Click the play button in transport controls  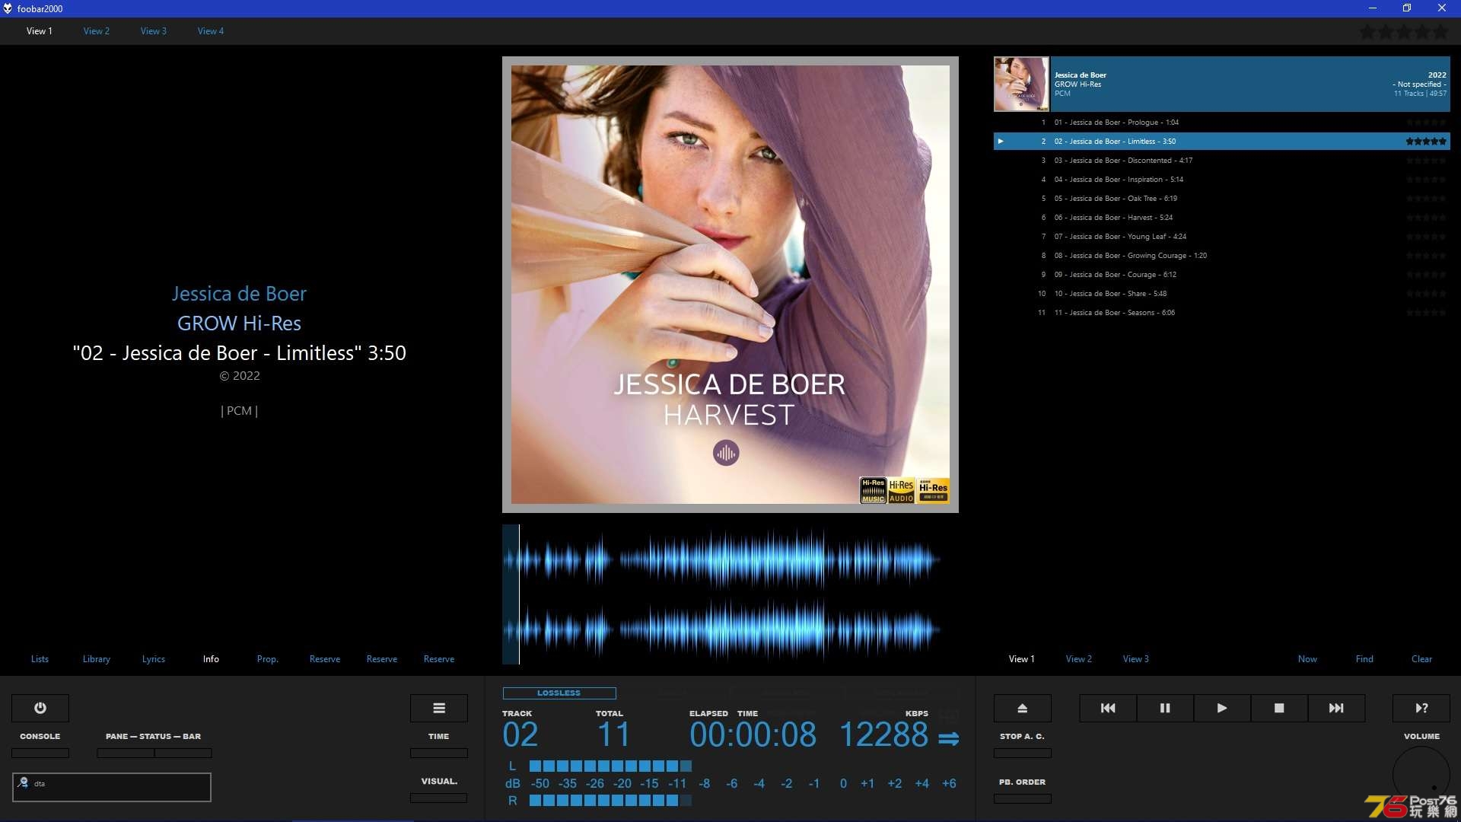click(1222, 708)
